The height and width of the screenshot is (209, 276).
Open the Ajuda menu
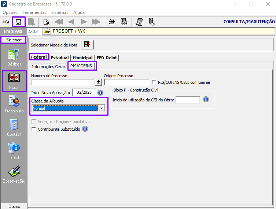(79, 12)
